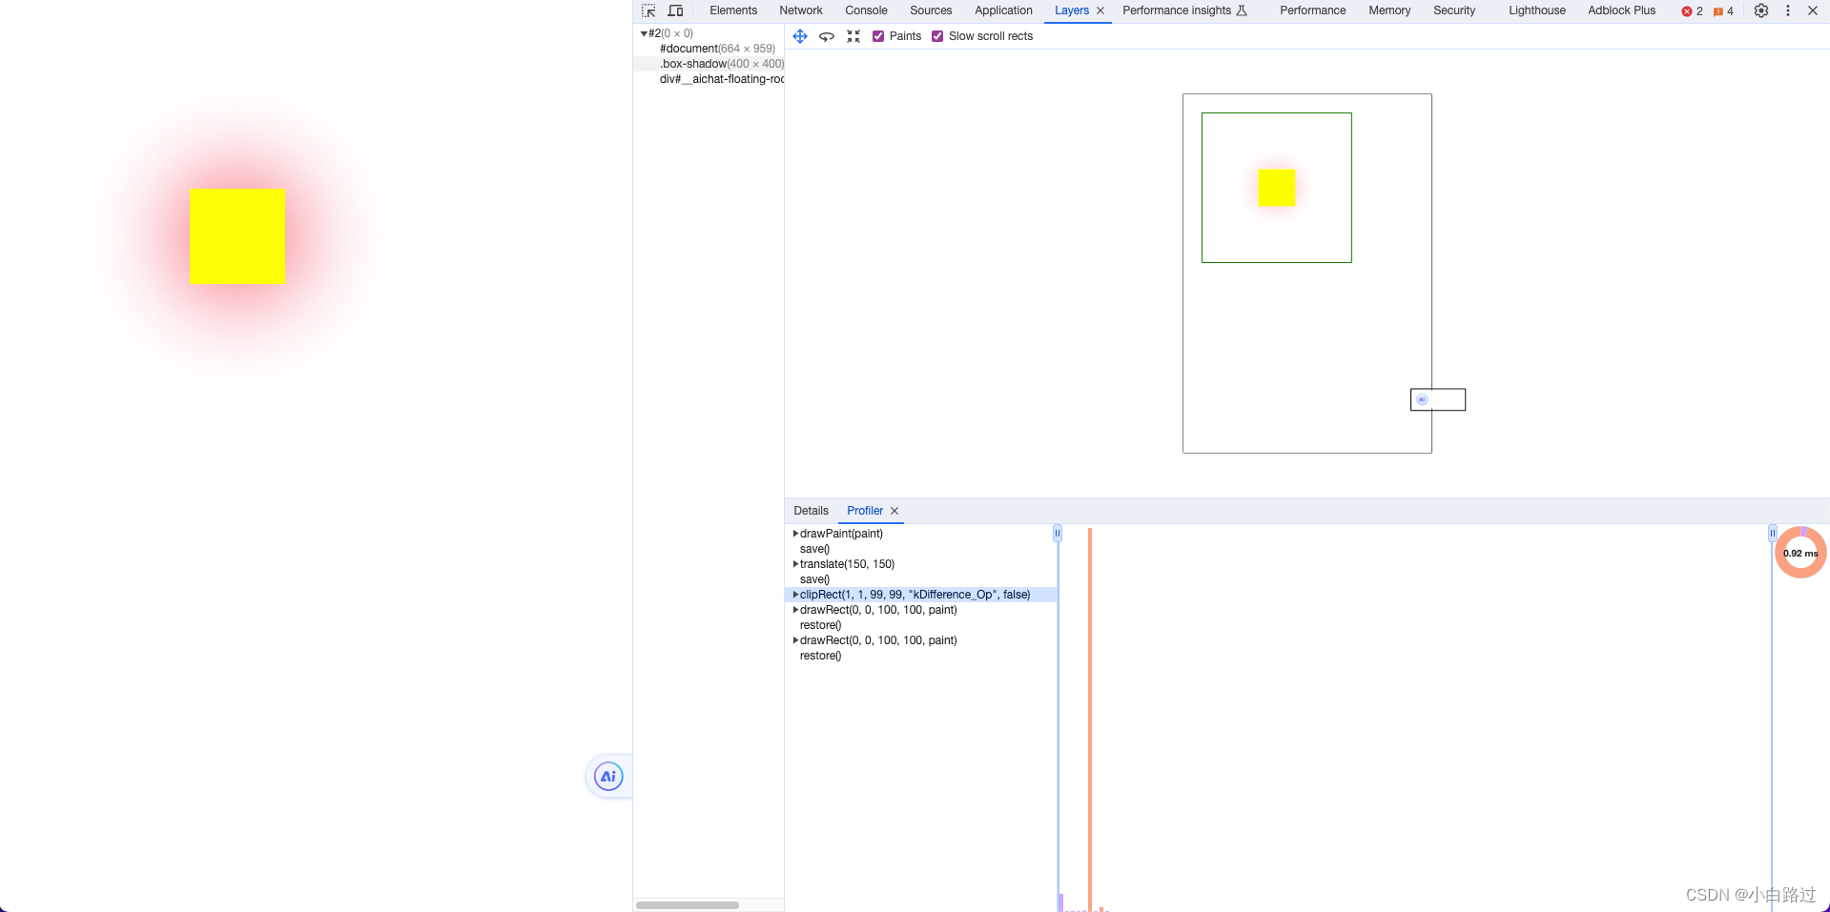Click the yellow square on the page
Viewport: 1830px width, 912px height.
237,235
